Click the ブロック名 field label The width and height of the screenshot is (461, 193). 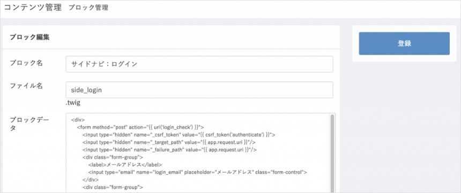coord(26,63)
